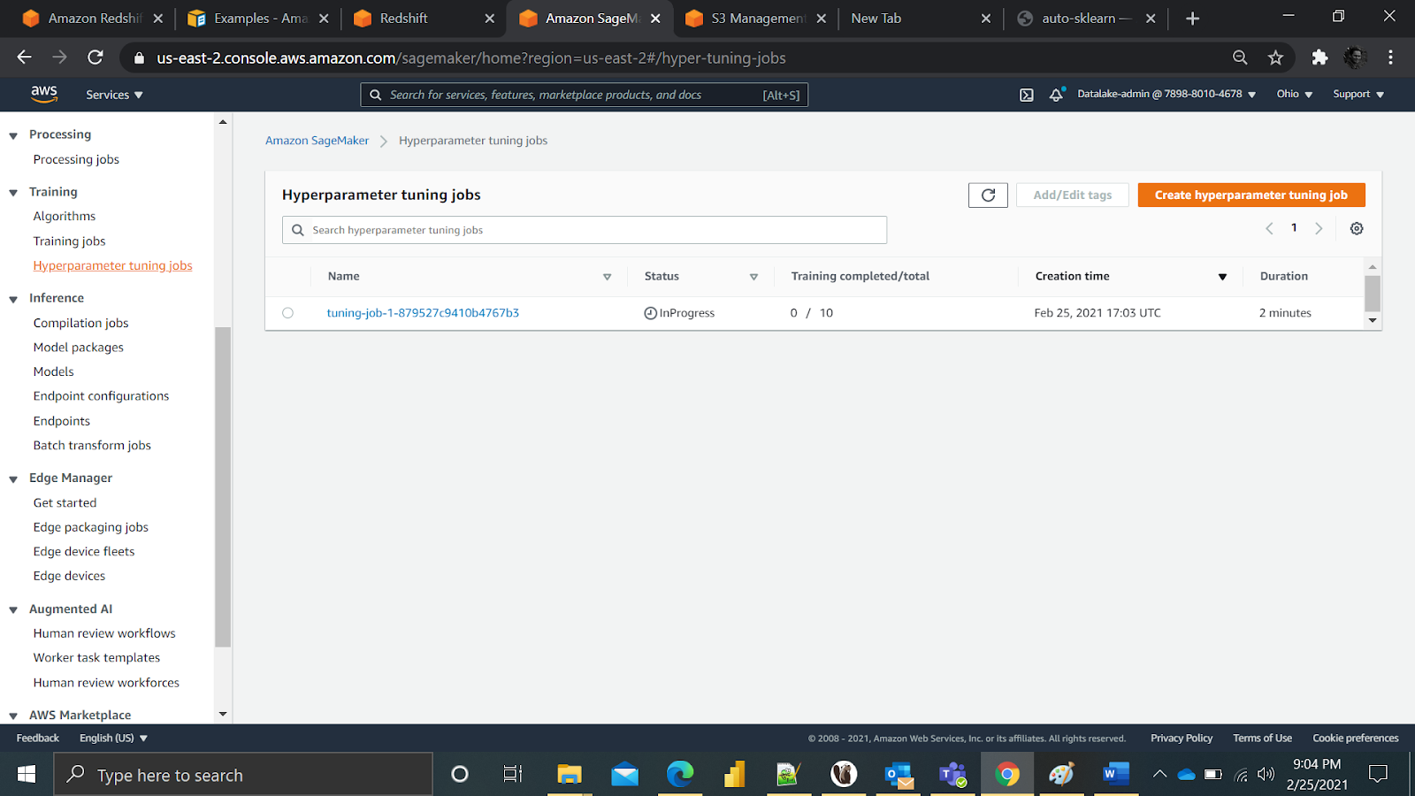The image size is (1415, 796).
Task: Collapse the Processing sidebar section
Action: (13, 135)
